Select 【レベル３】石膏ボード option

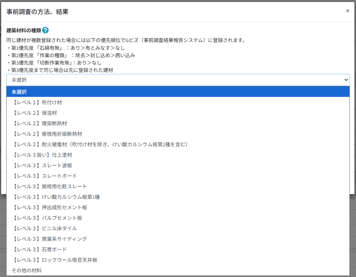click(x=39, y=249)
